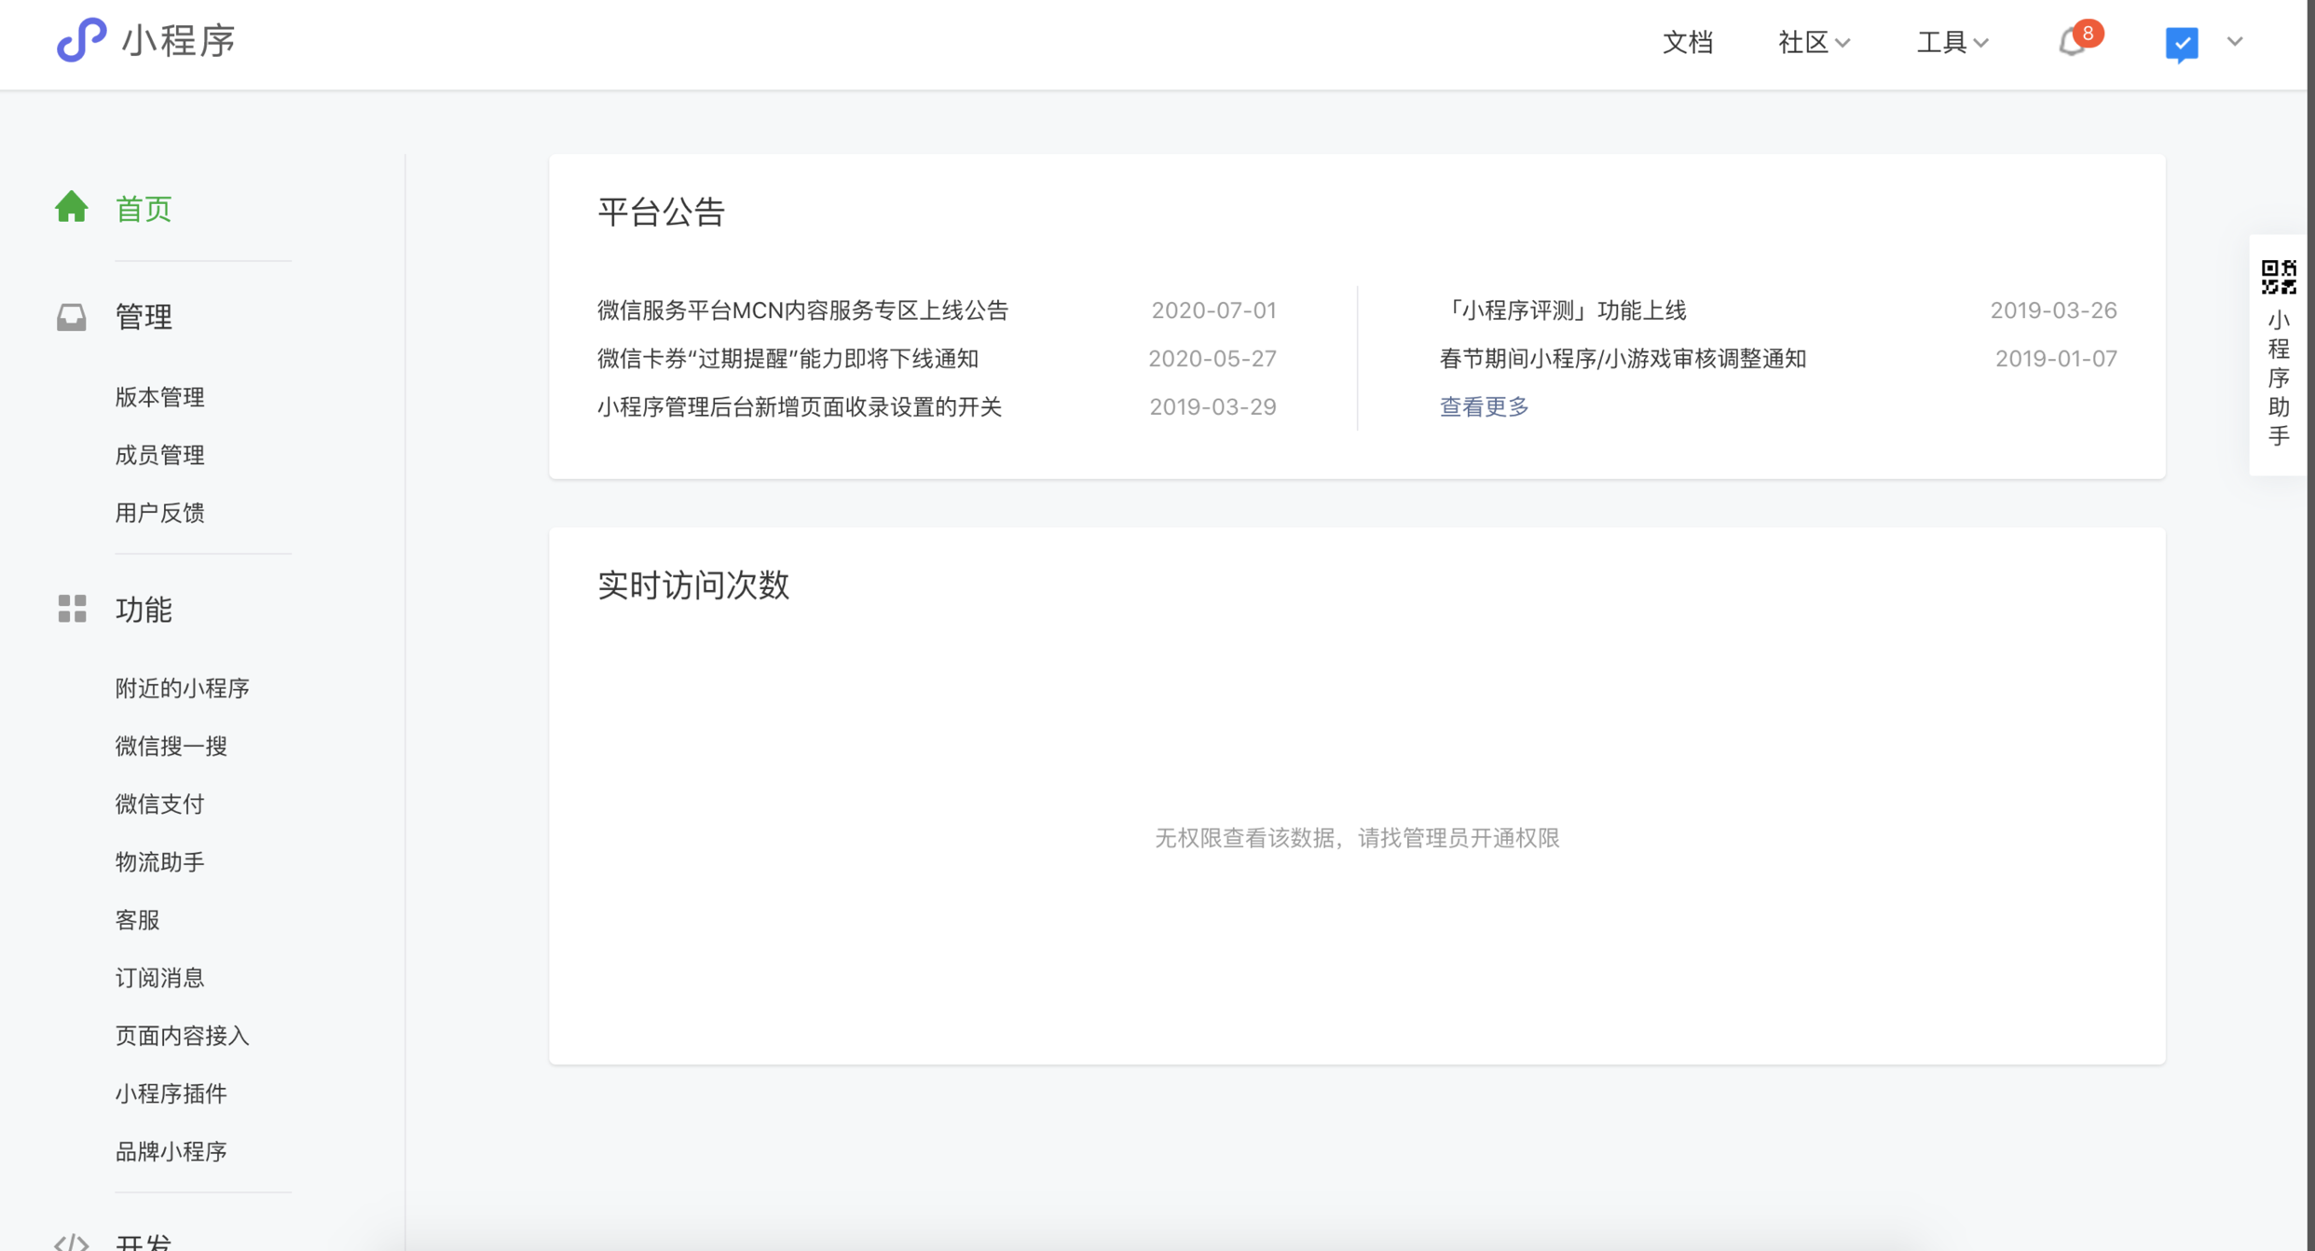Click the green home icon

(72, 207)
